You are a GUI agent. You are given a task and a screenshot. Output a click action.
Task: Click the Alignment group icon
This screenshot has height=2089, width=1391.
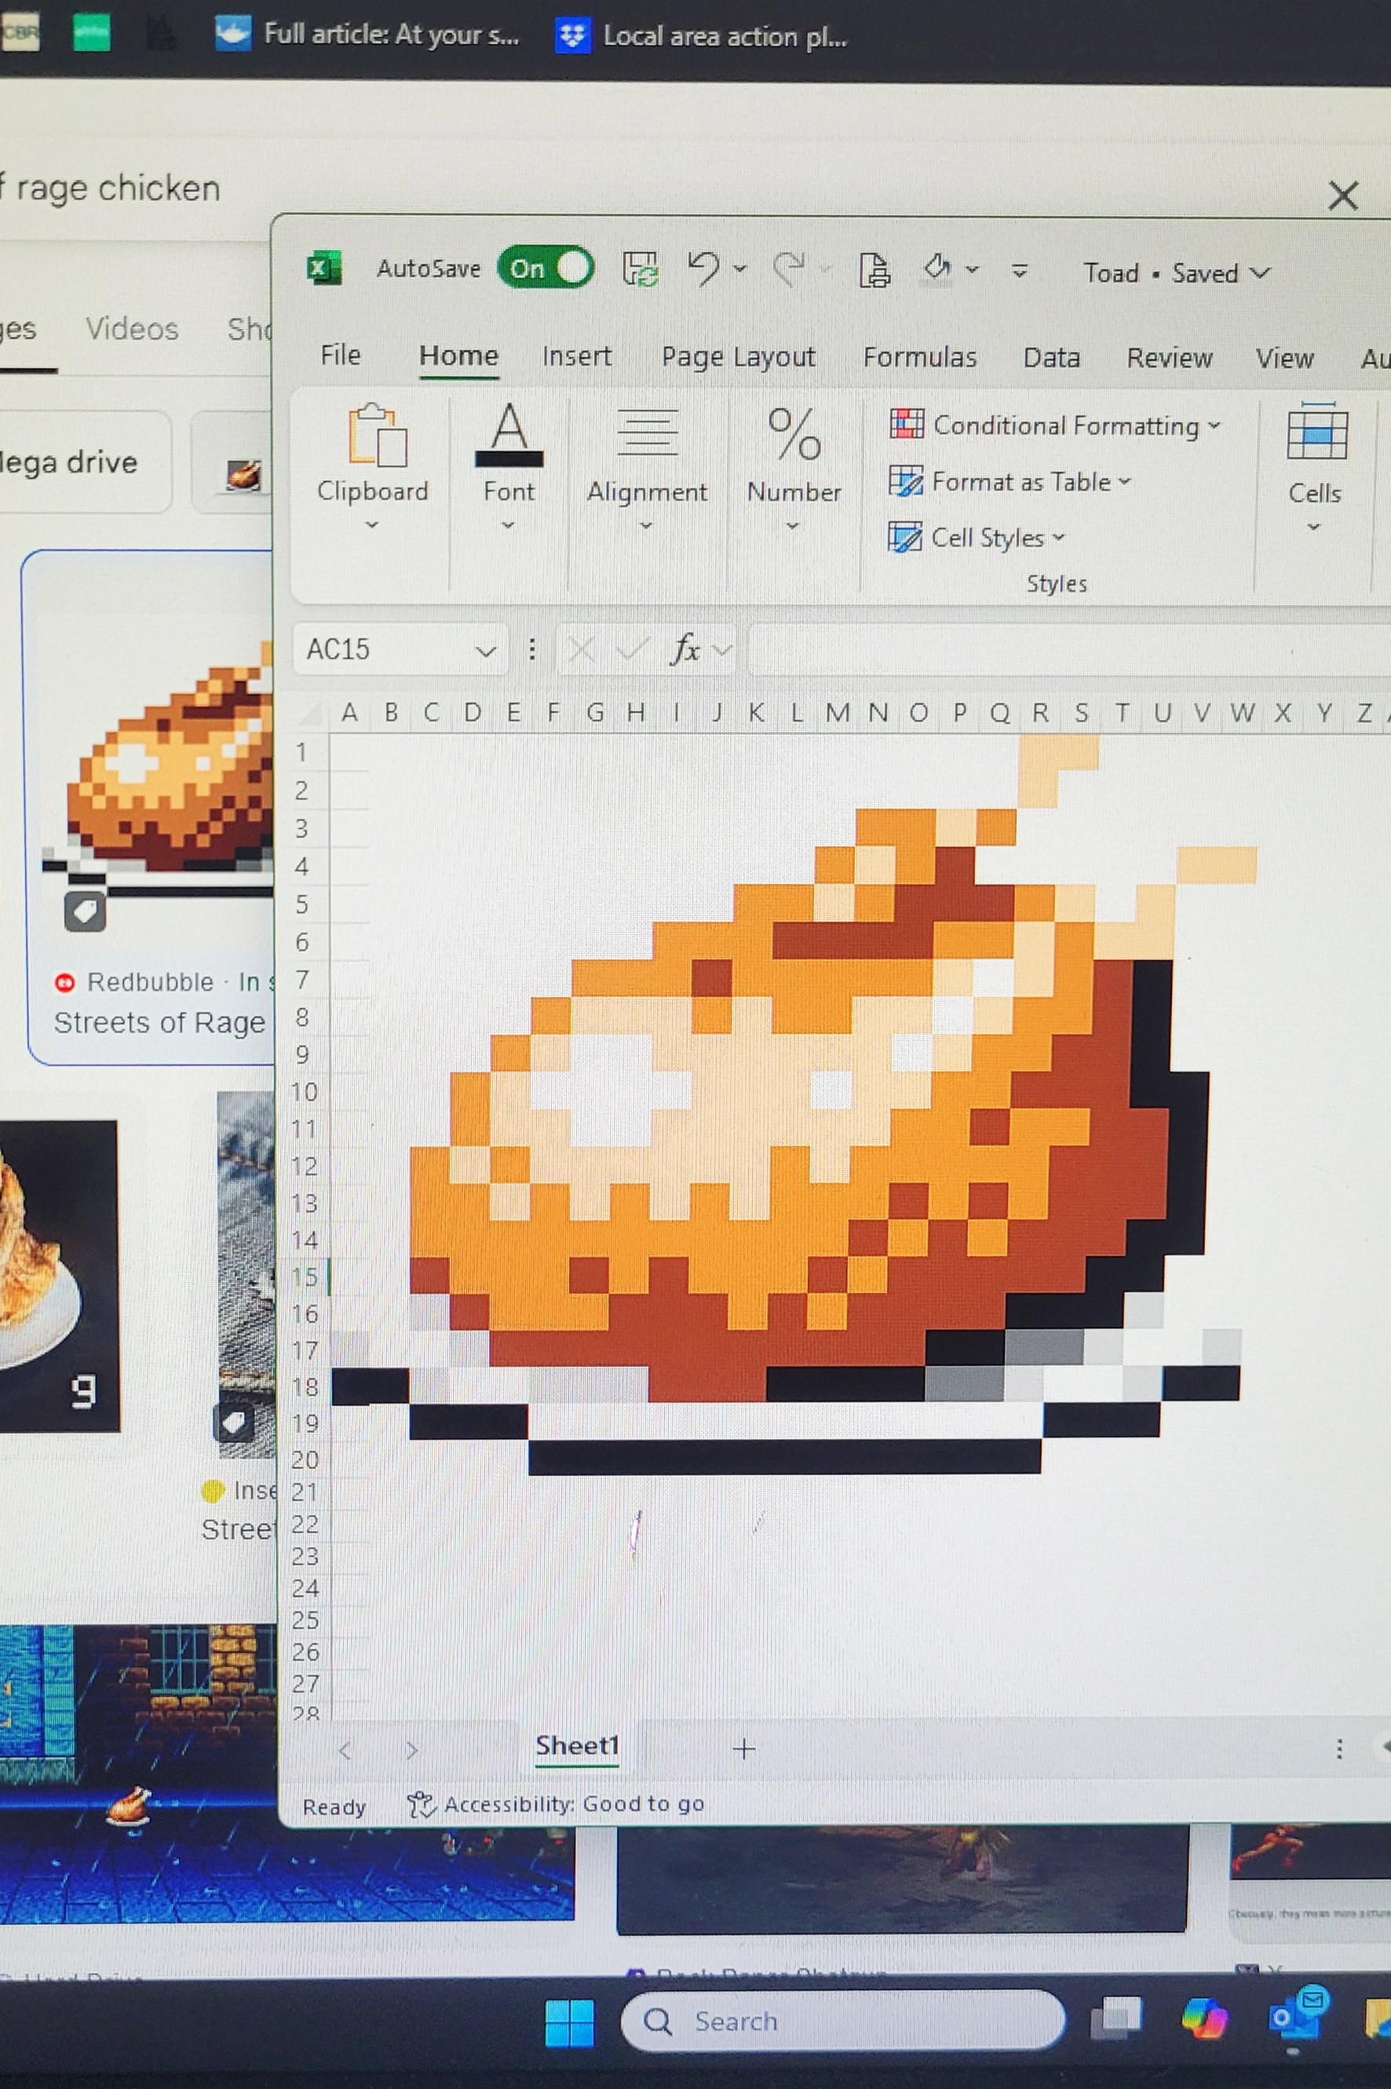pyautogui.click(x=647, y=432)
